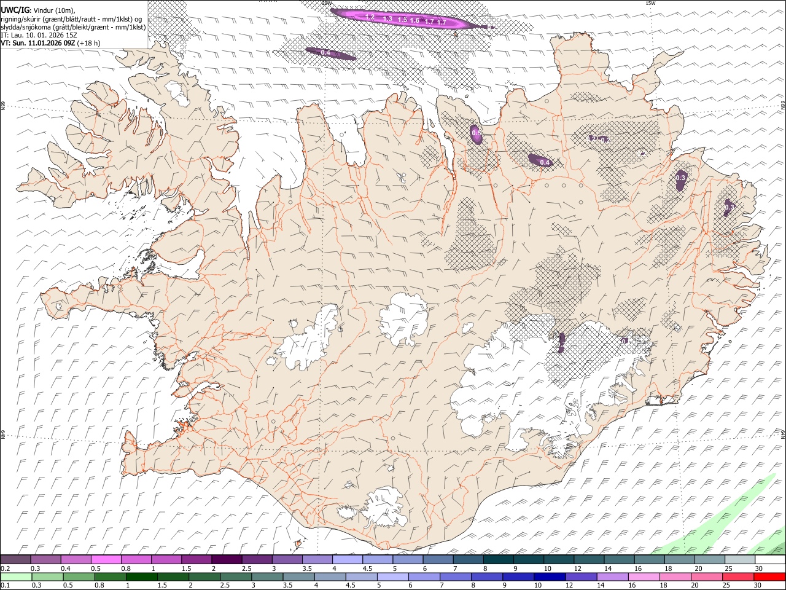Image resolution: width=786 pixels, height=590 pixels.
Task: Pick the red swatch in bottom legend
Action: [x=770, y=576]
